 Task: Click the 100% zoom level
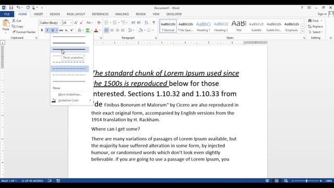coord(328,181)
